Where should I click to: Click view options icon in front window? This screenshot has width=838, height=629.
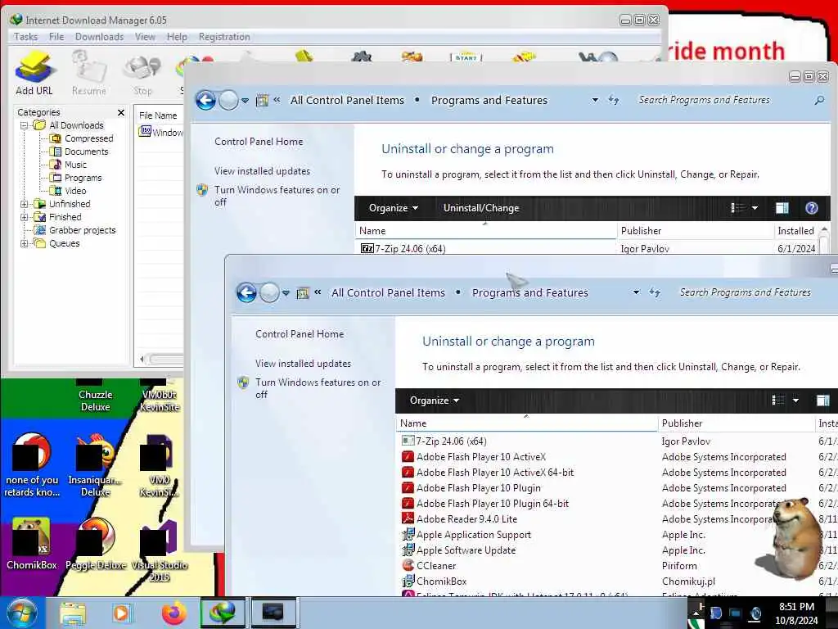pyautogui.click(x=778, y=400)
